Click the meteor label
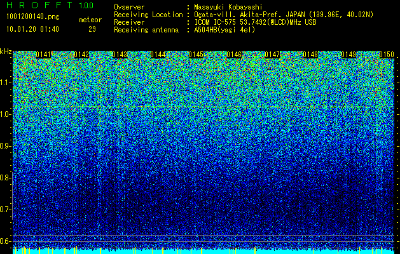 point(90,20)
